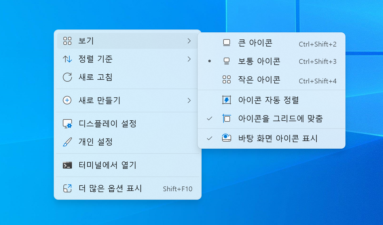This screenshot has width=383, height=225.
Task: Click the 새로 만들기 plus-circle icon
Action: (x=67, y=100)
